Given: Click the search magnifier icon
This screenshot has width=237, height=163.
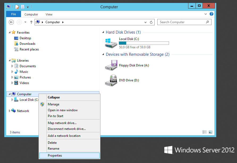Looking at the screenshot, I should pos(207,22).
